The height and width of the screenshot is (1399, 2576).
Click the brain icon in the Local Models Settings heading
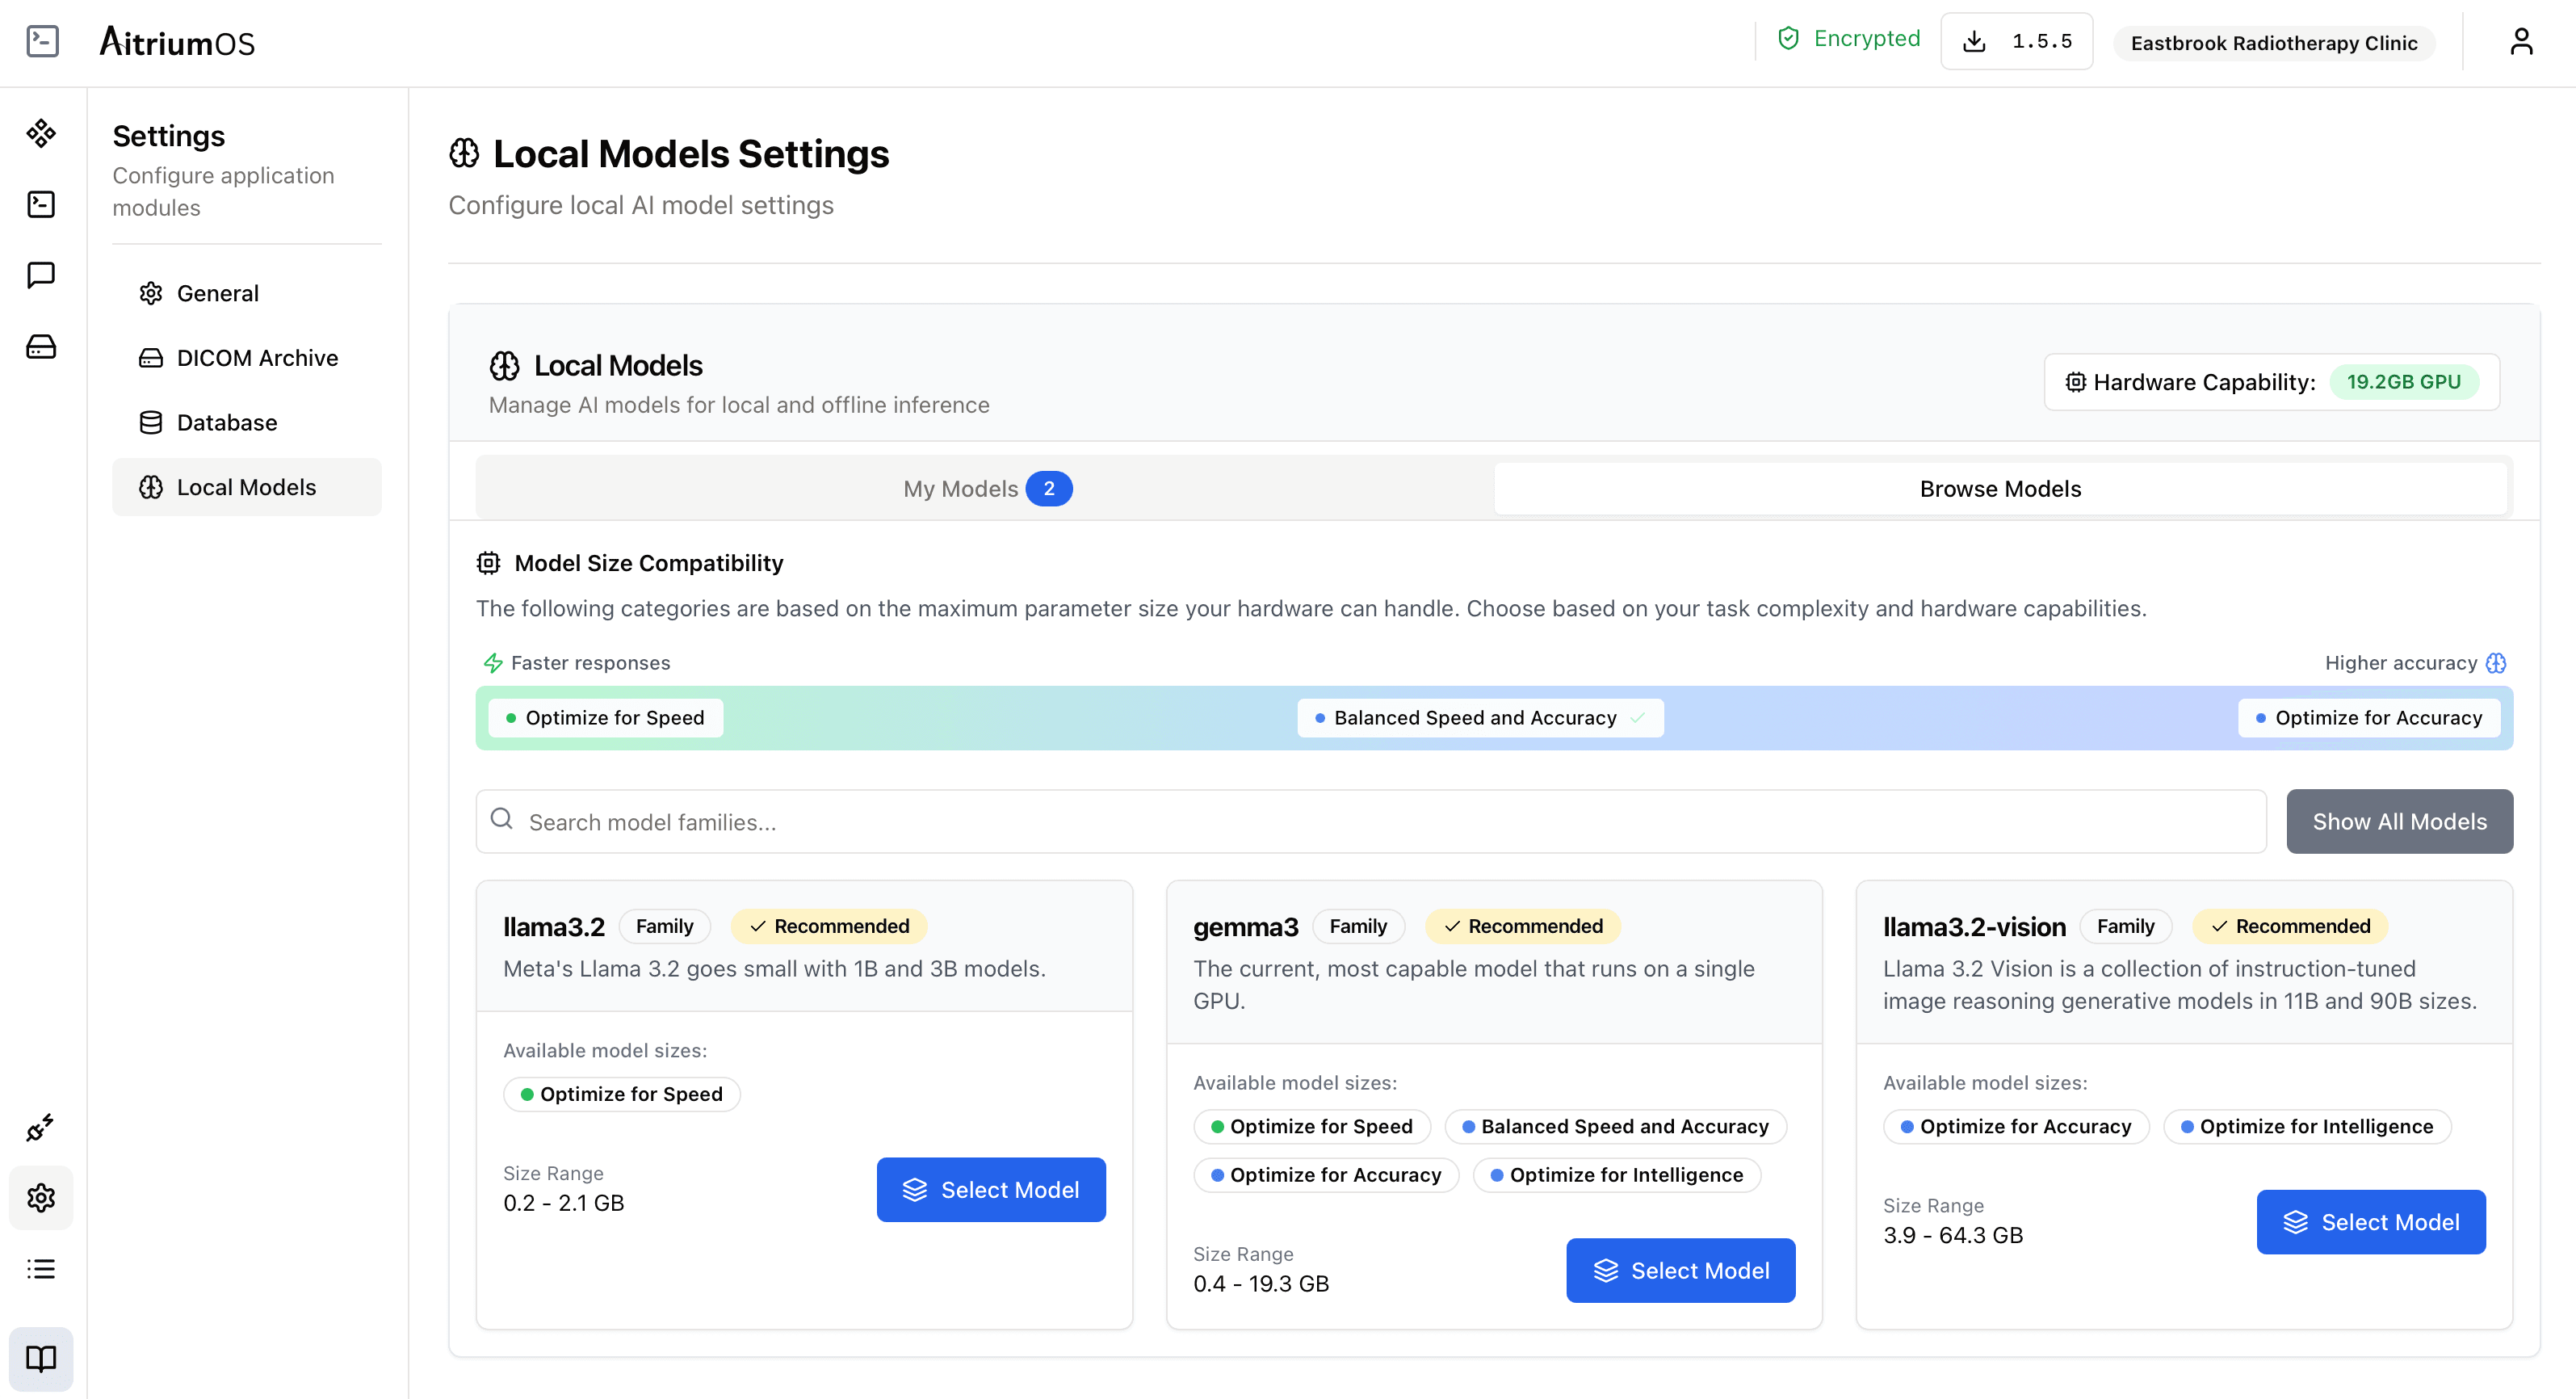[x=464, y=154]
